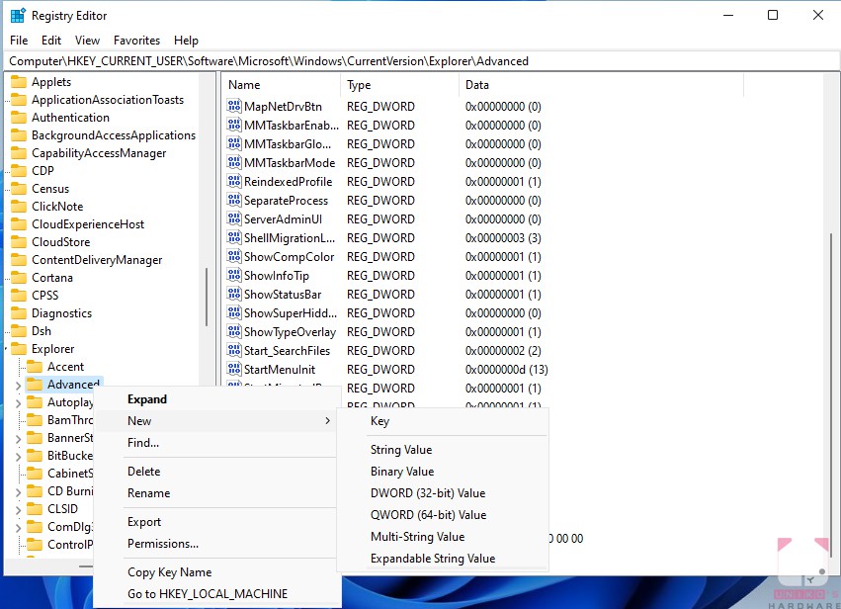Click the ServerAdminUI DWORD value icon
The width and height of the screenshot is (841, 609).
pos(234,218)
